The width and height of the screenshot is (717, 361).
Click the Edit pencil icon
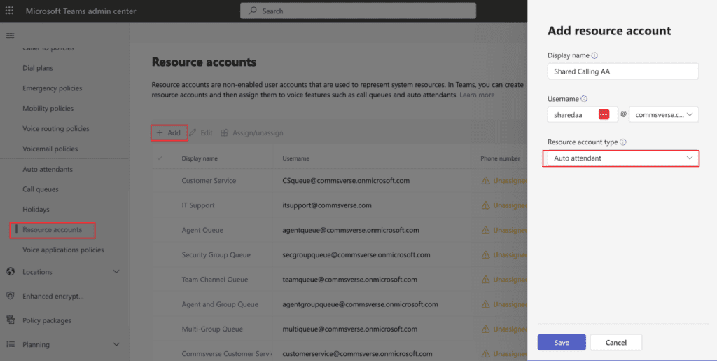coord(193,132)
